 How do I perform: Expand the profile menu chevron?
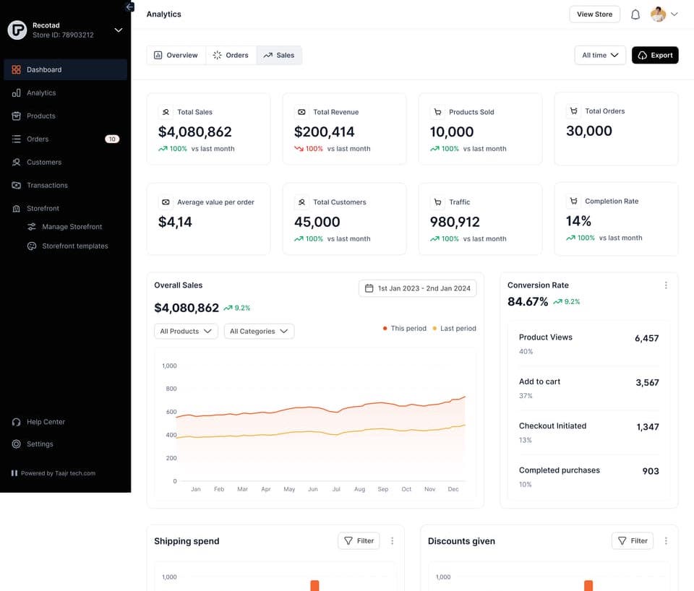tap(674, 14)
